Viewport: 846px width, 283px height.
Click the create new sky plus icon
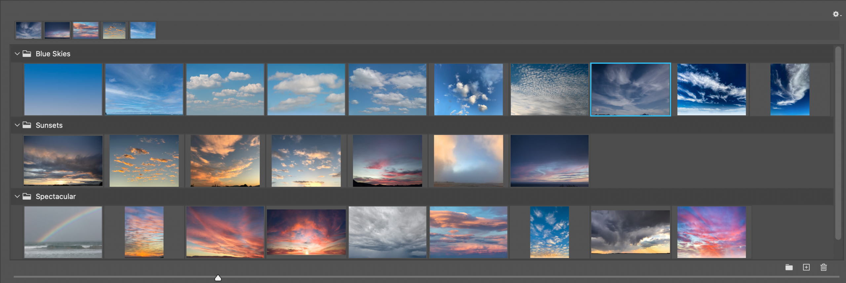[806, 267]
